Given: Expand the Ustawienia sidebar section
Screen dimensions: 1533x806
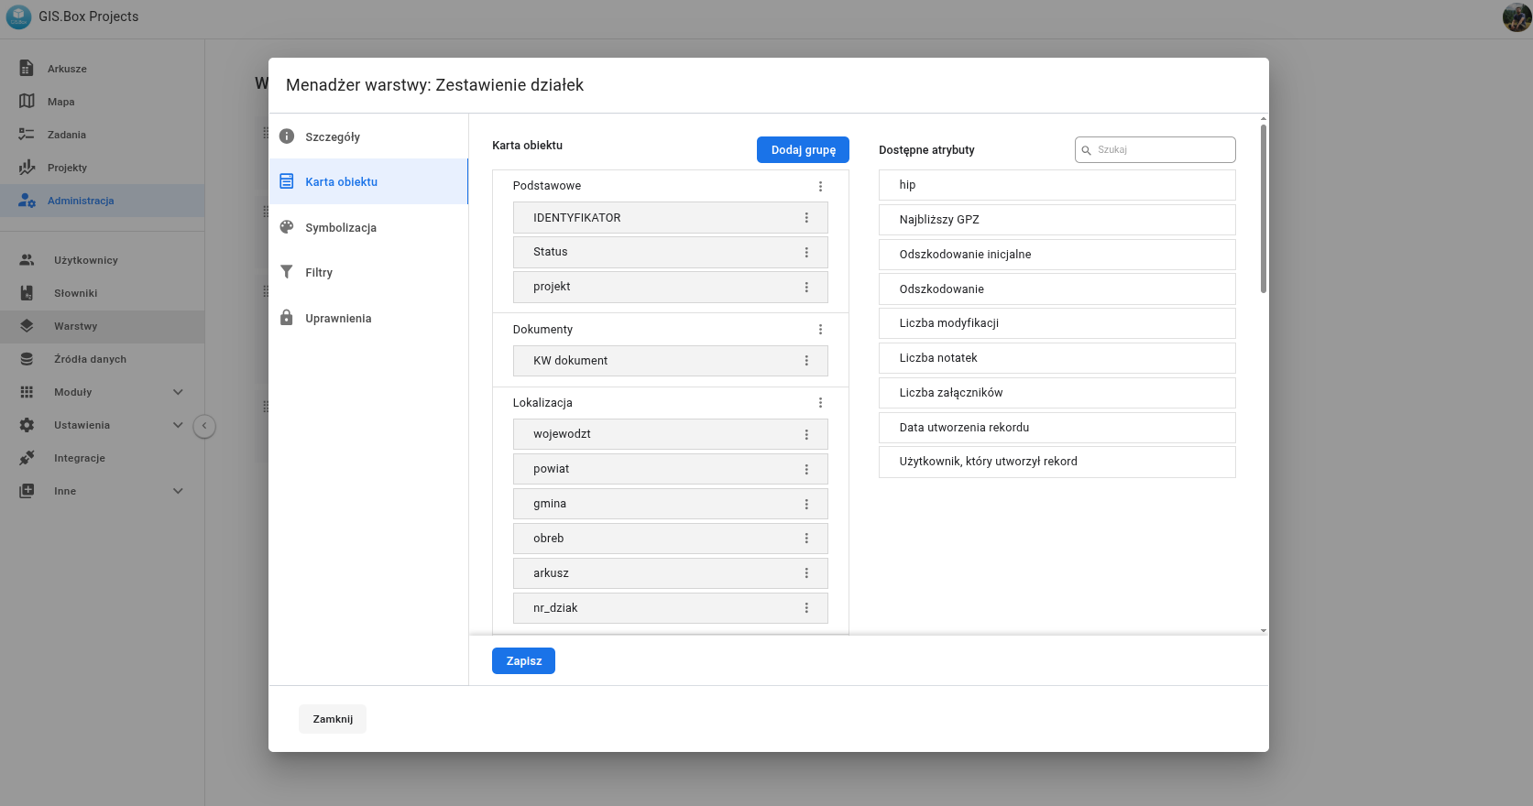Looking at the screenshot, I should pos(178,425).
